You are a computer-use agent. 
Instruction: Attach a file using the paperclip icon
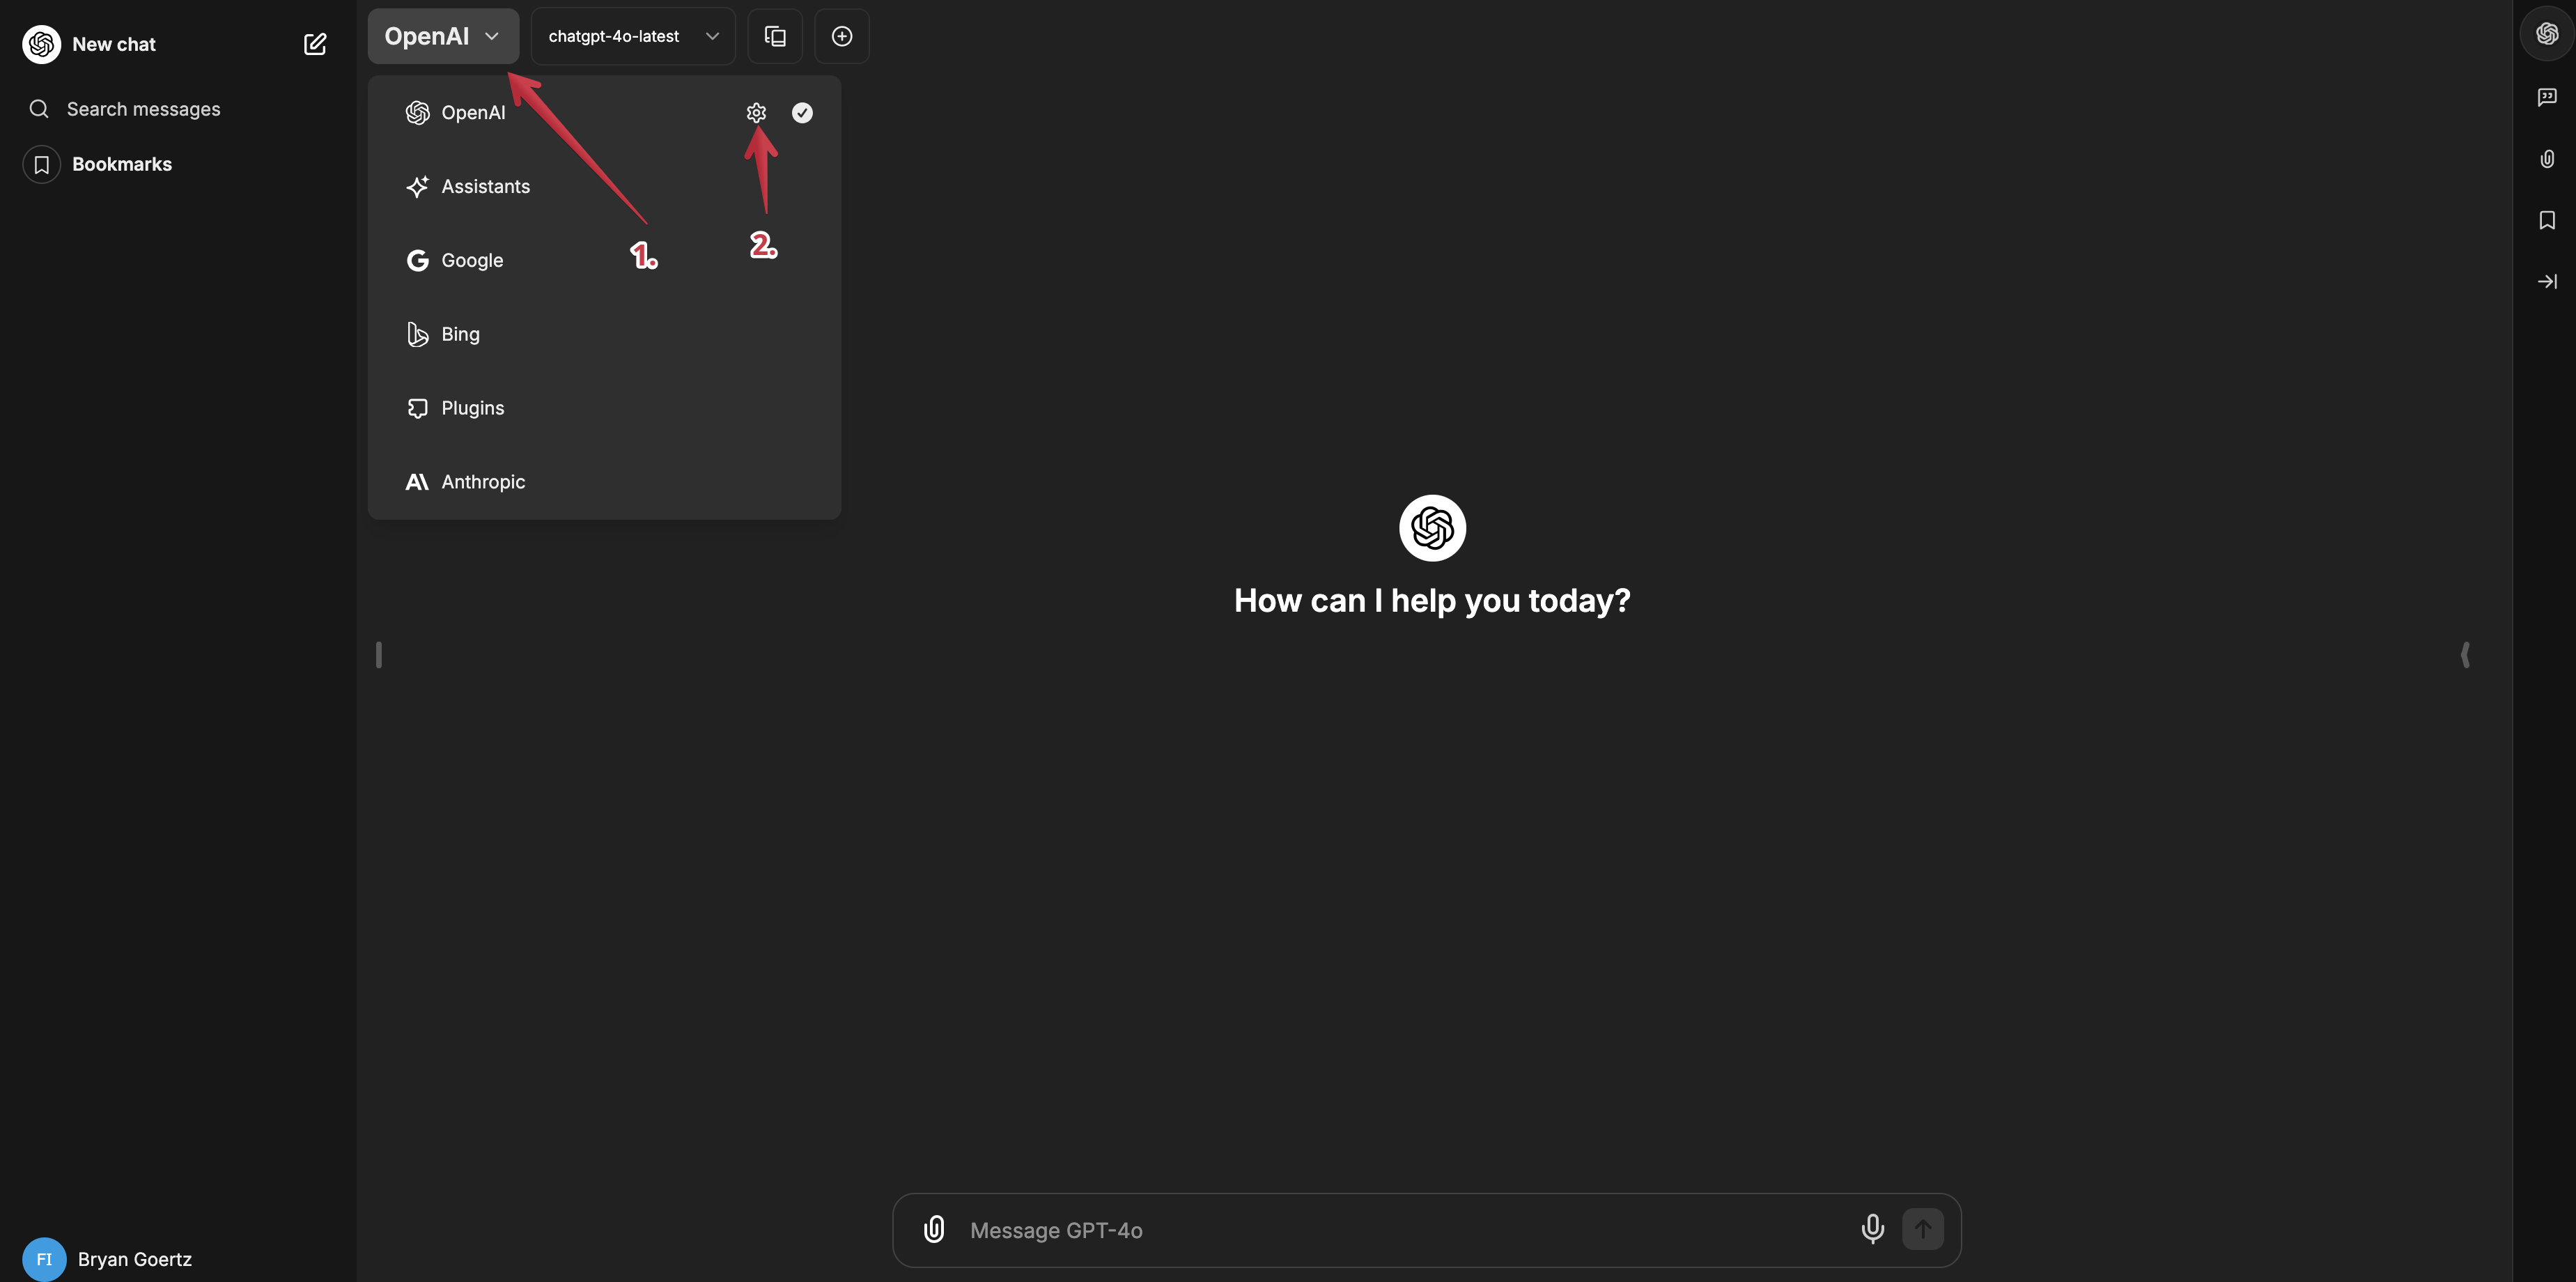click(x=933, y=1229)
